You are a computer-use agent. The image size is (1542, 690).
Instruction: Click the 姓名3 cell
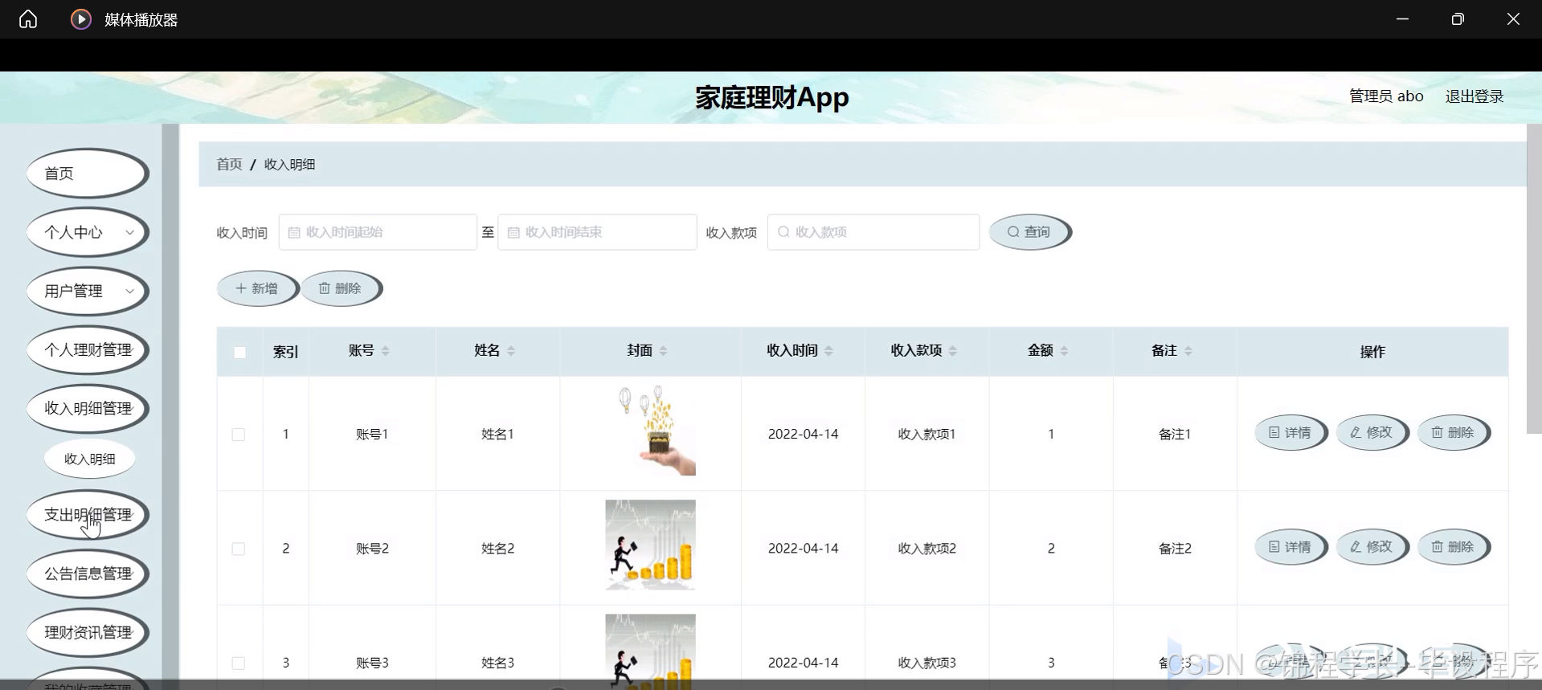[x=497, y=663]
